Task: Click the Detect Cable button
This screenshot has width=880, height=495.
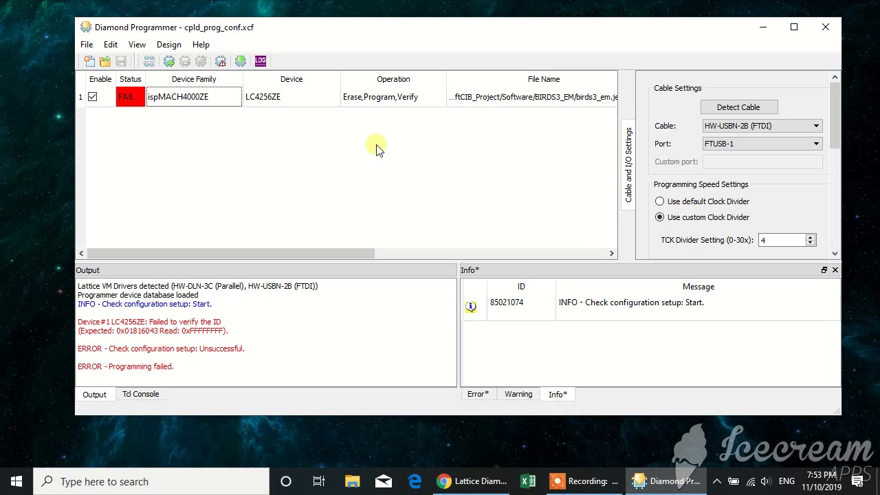Action: pos(738,107)
